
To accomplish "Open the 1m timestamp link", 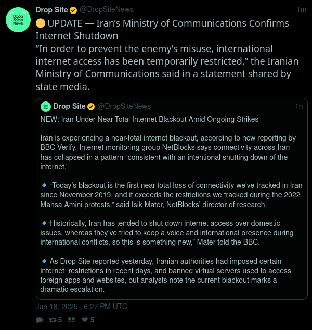I will click(301, 10).
